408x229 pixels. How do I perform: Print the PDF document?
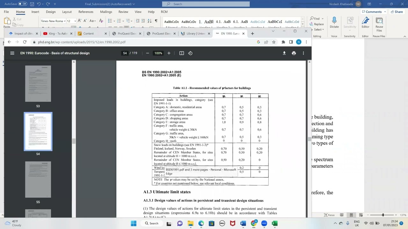click(294, 53)
